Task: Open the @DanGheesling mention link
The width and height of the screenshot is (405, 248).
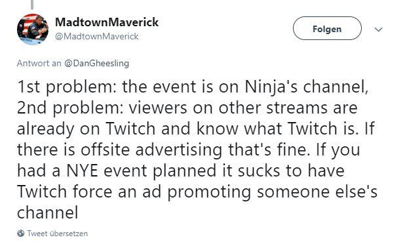Action: [x=96, y=64]
